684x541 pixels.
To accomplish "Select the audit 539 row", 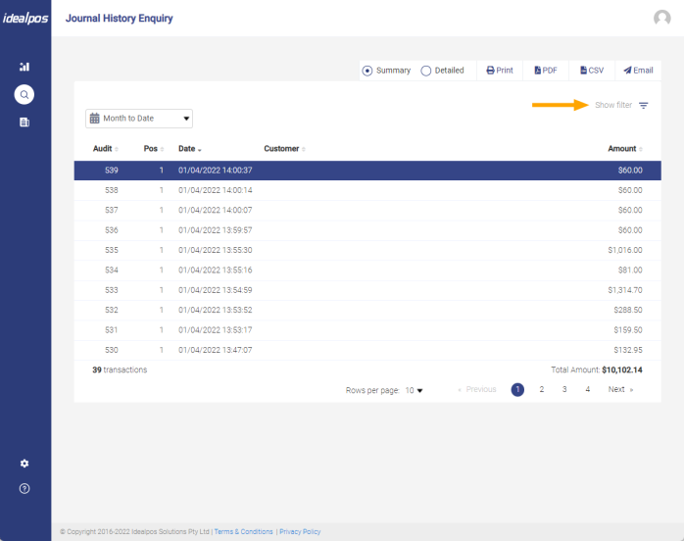I will pos(367,171).
